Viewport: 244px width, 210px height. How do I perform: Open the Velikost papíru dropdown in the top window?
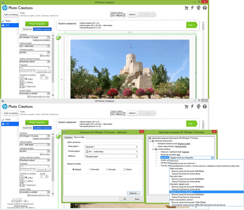[35, 46]
